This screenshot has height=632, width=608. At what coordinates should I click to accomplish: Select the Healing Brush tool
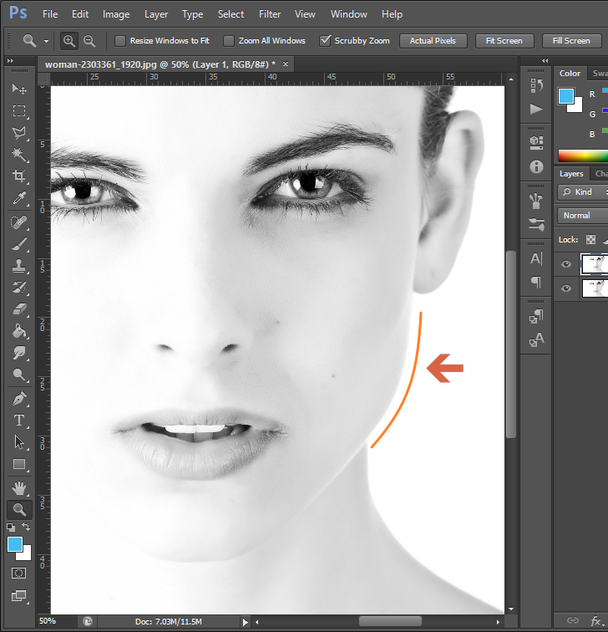click(x=19, y=222)
